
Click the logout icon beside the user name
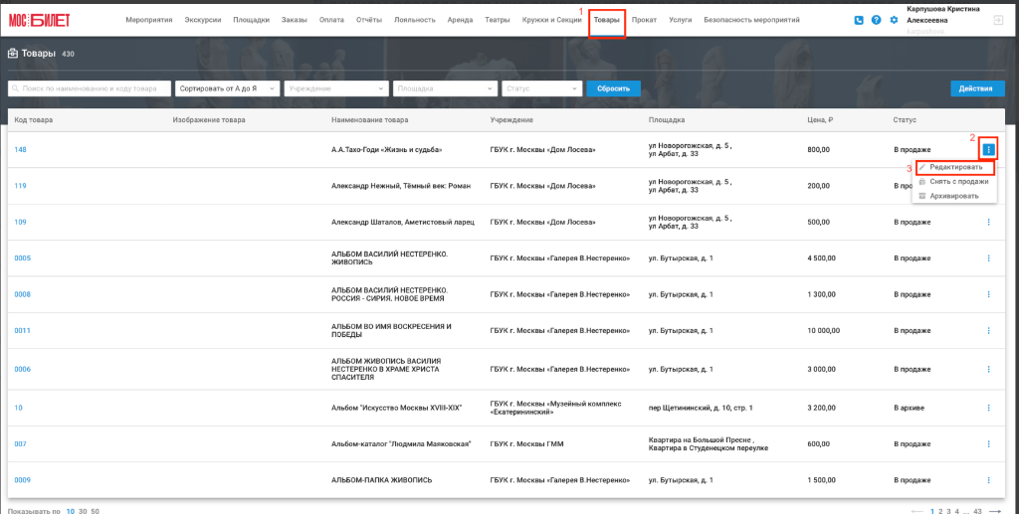(x=998, y=20)
